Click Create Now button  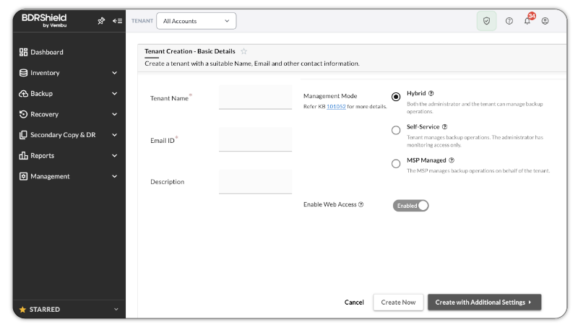[398, 302]
